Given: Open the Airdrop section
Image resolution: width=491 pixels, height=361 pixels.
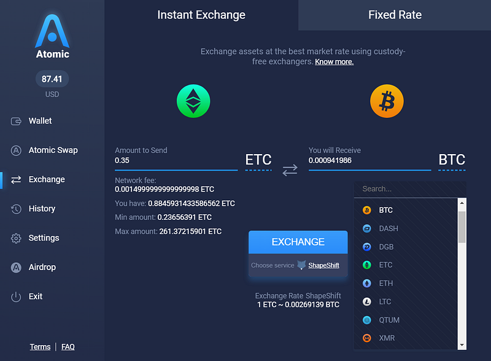Looking at the screenshot, I should 42,267.
